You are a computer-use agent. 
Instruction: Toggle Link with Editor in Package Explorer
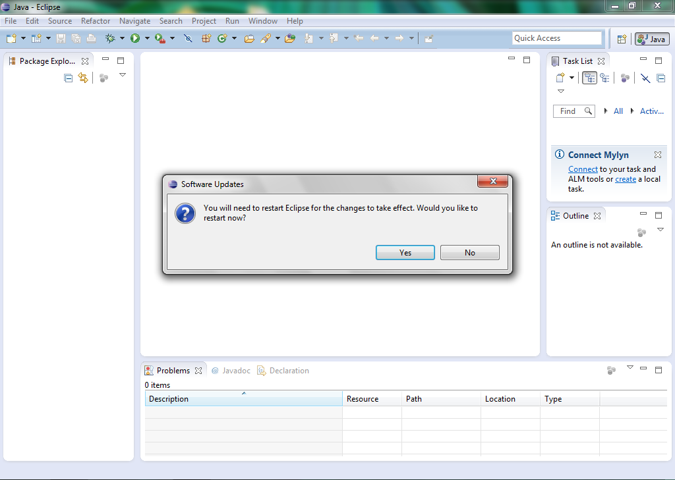pos(83,78)
